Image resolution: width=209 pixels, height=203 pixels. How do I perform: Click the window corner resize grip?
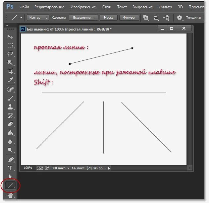pyautogui.click(x=190, y=168)
